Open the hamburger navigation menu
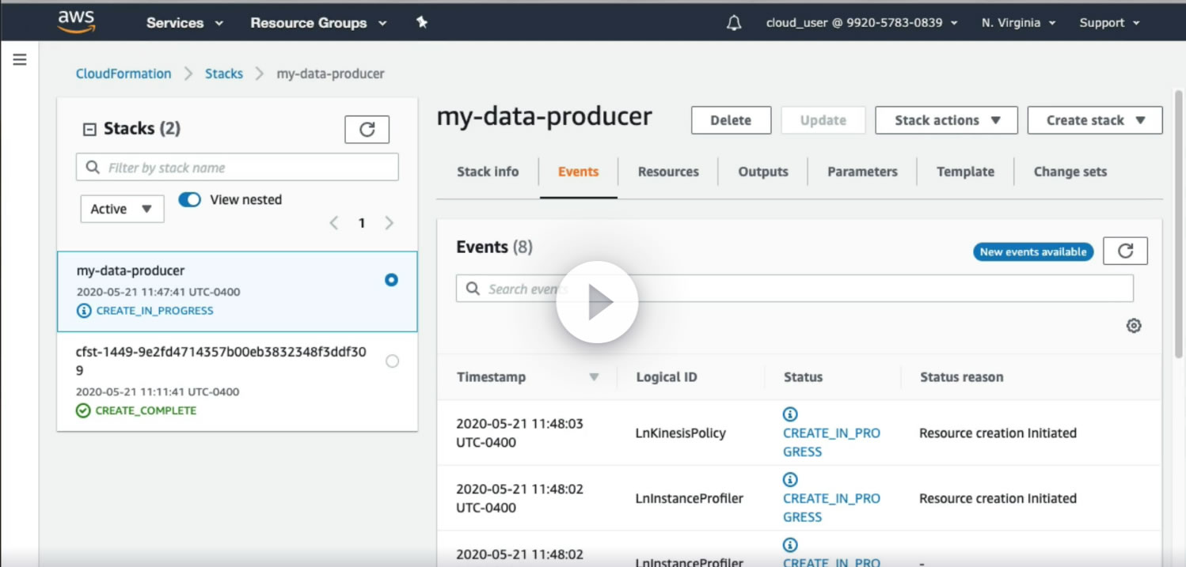Screen dimensions: 1186x567 pyautogui.click(x=20, y=60)
